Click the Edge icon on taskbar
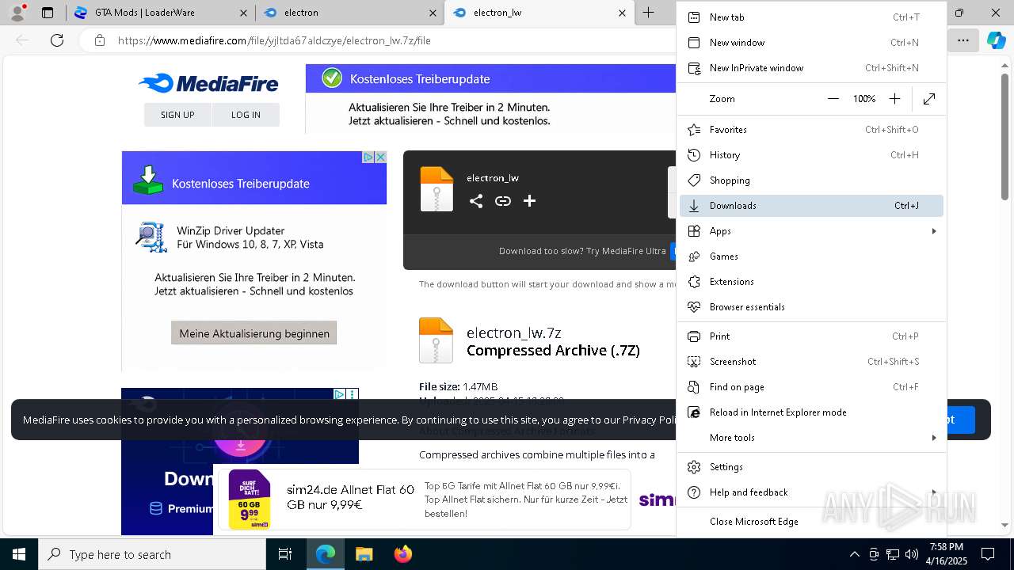The image size is (1014, 570). 326,554
